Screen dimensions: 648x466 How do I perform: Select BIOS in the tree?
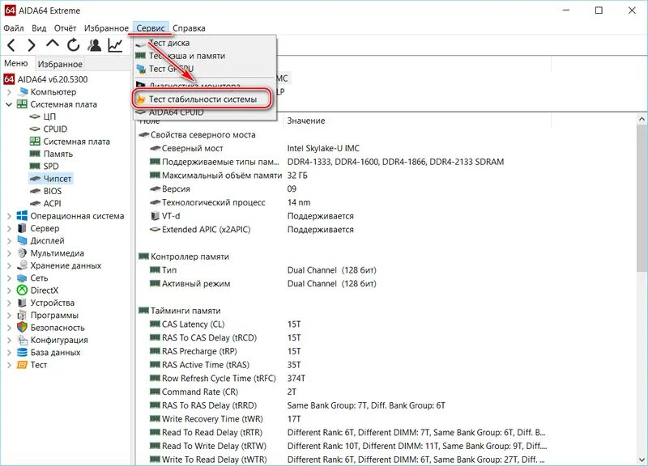(53, 191)
